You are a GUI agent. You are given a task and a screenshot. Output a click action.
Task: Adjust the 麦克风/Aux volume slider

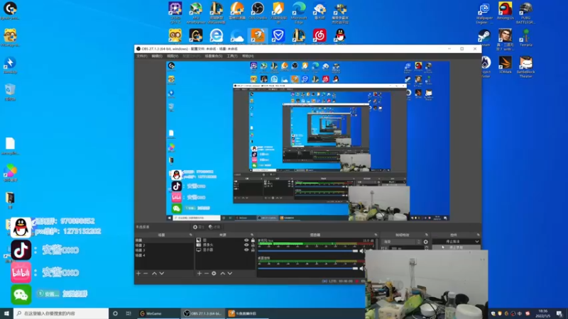coord(308,251)
